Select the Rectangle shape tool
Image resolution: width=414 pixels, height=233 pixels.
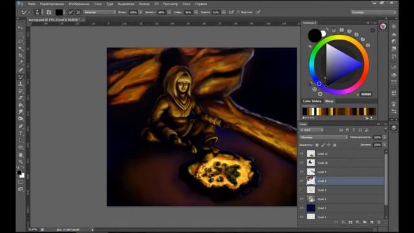[x=21, y=148]
